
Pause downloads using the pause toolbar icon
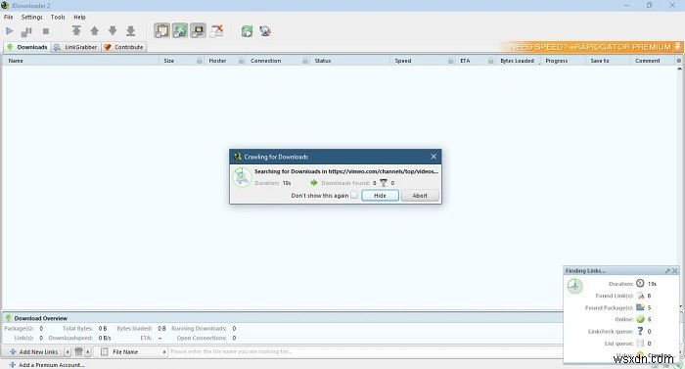coord(26,31)
